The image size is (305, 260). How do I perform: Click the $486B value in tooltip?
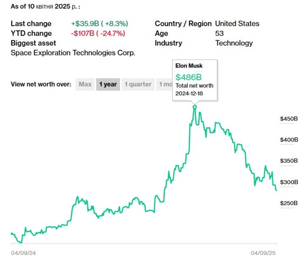click(x=189, y=77)
